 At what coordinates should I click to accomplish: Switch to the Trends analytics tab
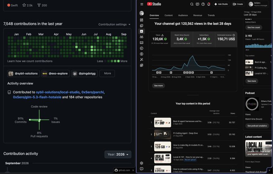tap(211, 15)
